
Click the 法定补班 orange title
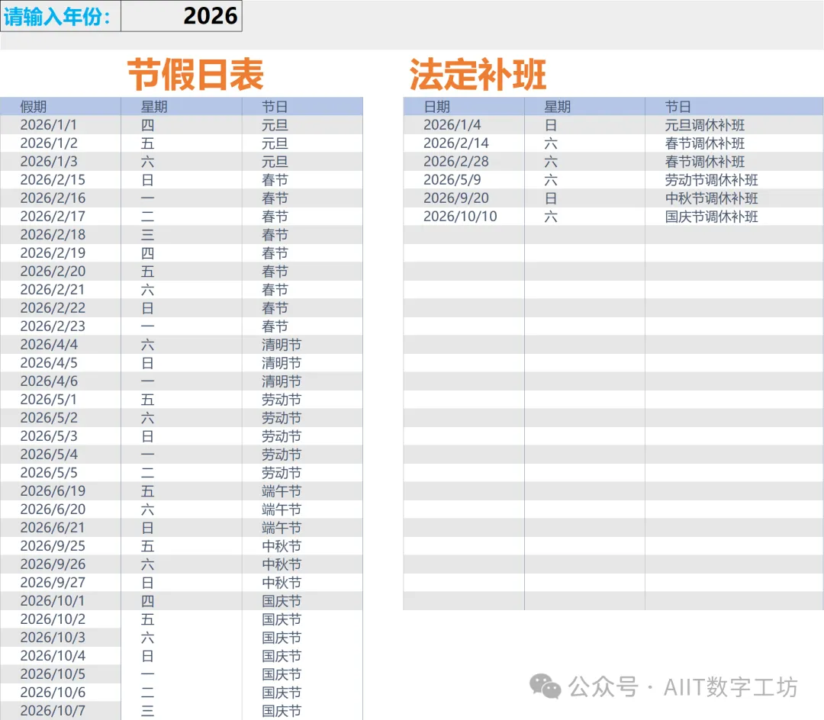point(478,74)
